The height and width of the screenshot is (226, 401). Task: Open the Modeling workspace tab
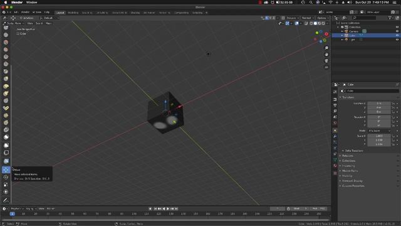tap(73, 13)
